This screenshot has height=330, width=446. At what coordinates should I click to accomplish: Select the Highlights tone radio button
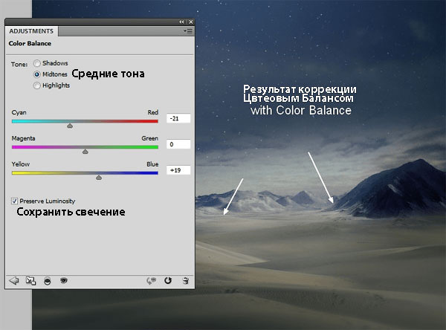[36, 85]
